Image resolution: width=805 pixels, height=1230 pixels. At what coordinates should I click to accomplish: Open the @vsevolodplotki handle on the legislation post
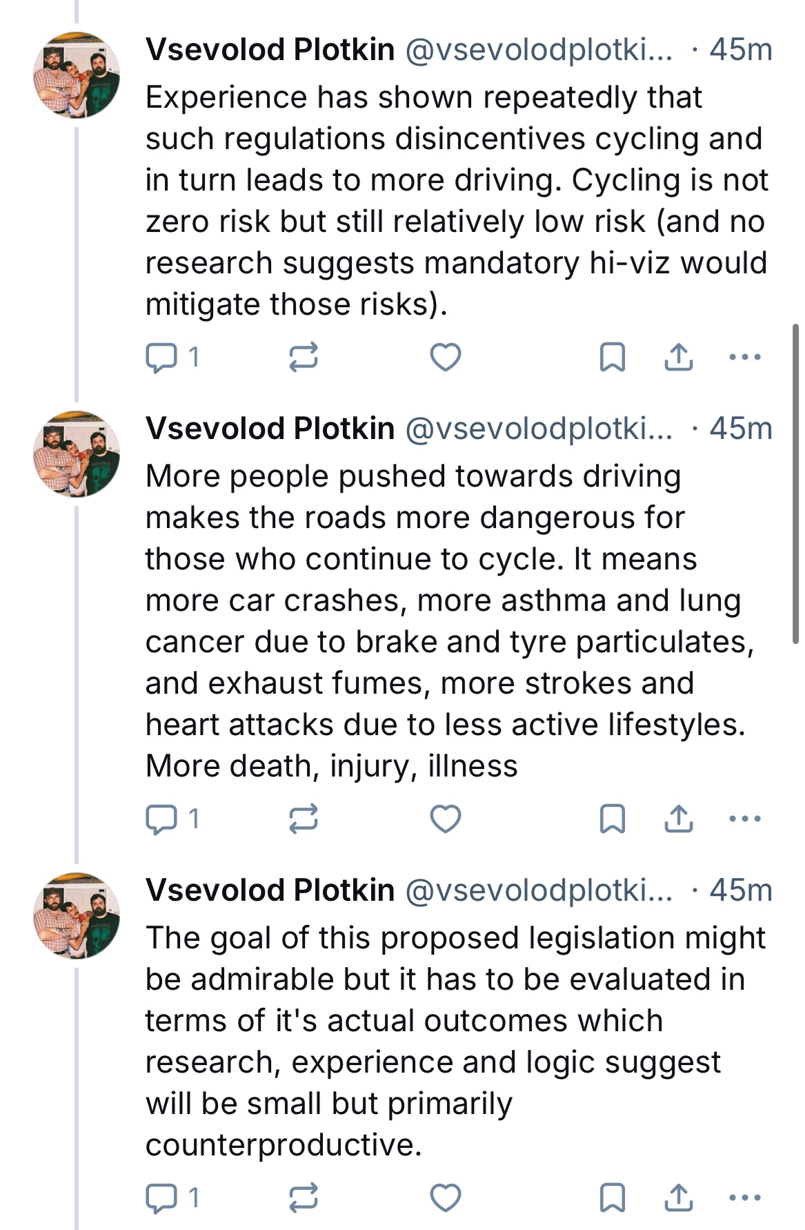click(538, 890)
